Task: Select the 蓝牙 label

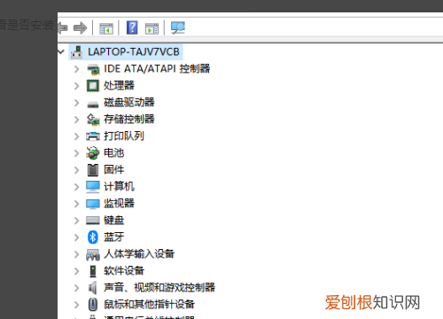Action: coord(114,237)
